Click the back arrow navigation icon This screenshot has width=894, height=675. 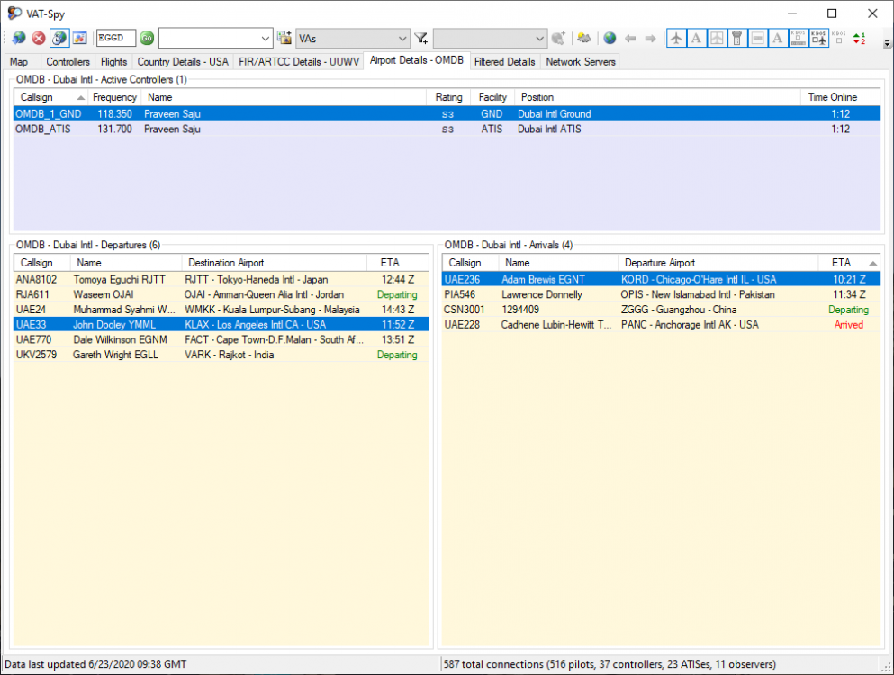pos(630,38)
